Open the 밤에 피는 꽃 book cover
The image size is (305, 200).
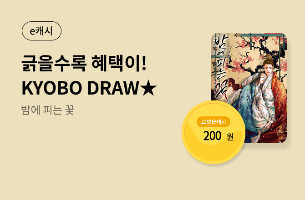tap(249, 88)
